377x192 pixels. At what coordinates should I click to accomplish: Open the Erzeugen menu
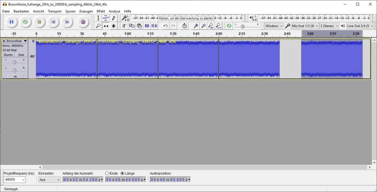(86, 11)
